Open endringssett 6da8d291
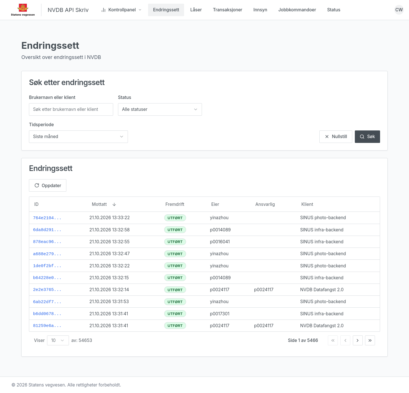This screenshot has width=409, height=393. point(47,230)
